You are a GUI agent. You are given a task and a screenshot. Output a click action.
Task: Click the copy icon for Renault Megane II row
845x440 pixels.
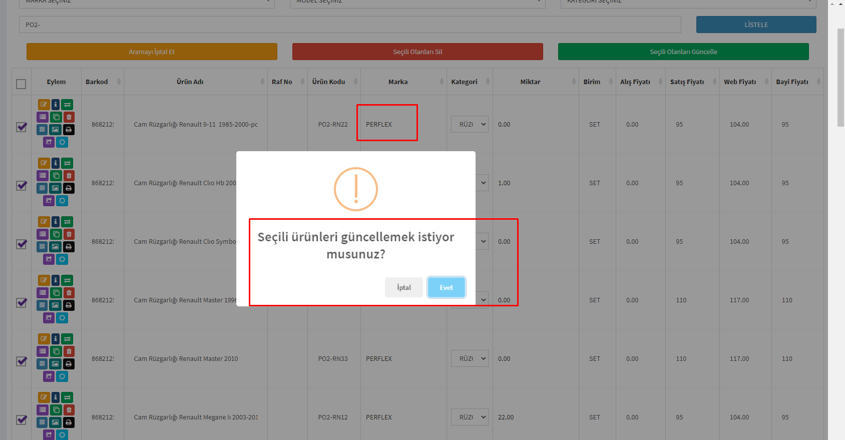tap(56, 410)
